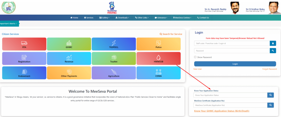Click the MeeSeva Certificate search icon
The height and width of the screenshot is (117, 281).
(270, 105)
